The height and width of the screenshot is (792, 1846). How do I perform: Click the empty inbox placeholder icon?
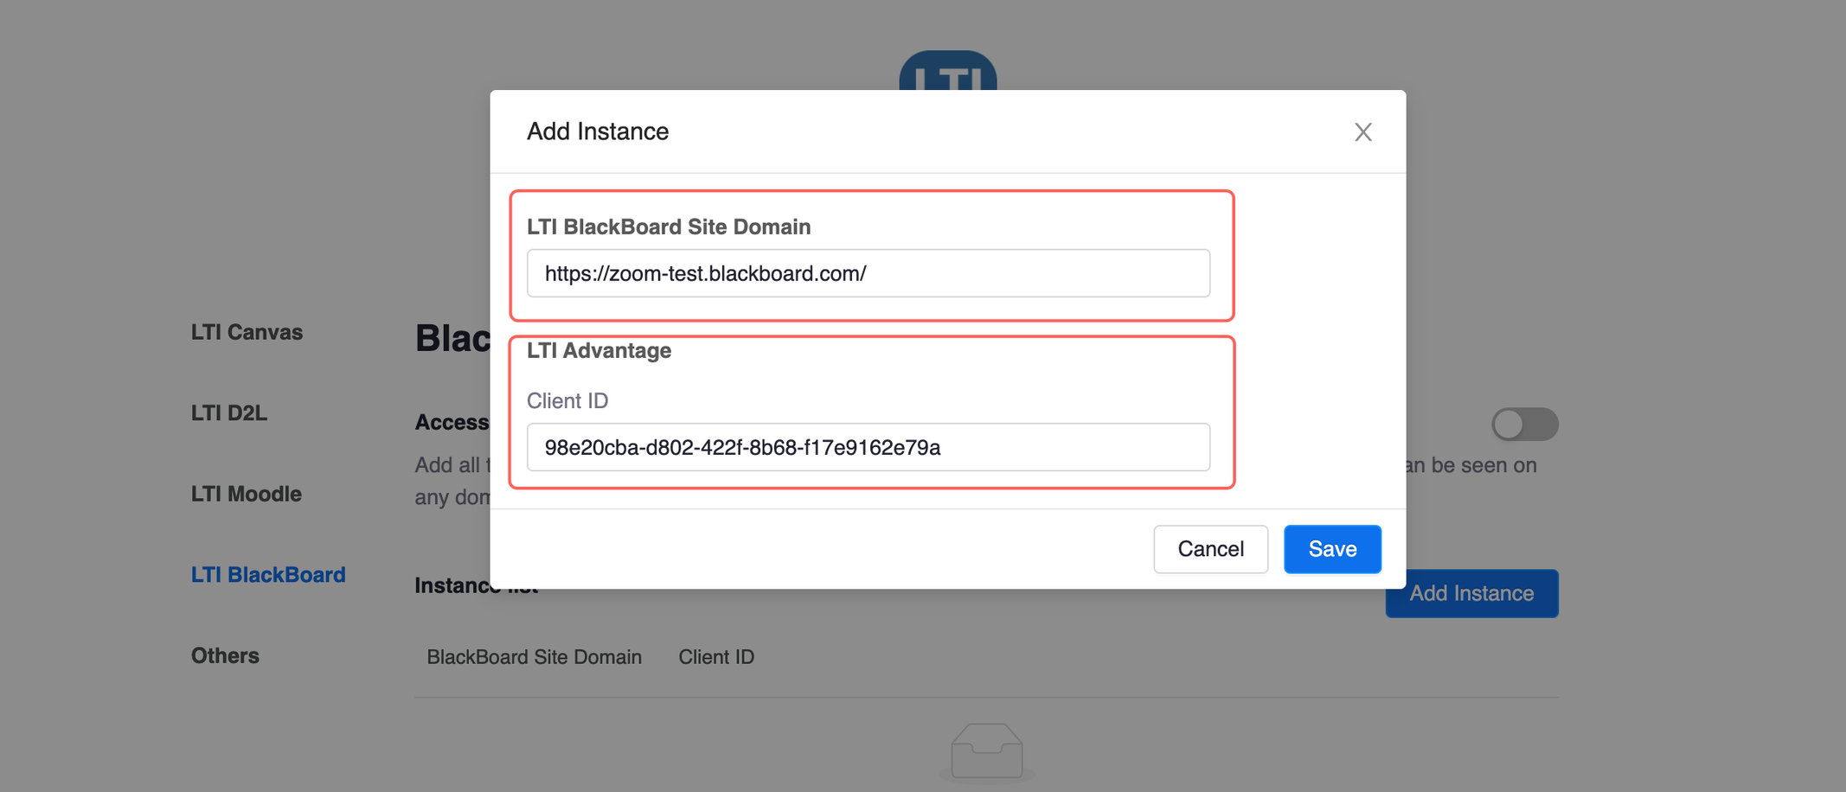coord(987,750)
